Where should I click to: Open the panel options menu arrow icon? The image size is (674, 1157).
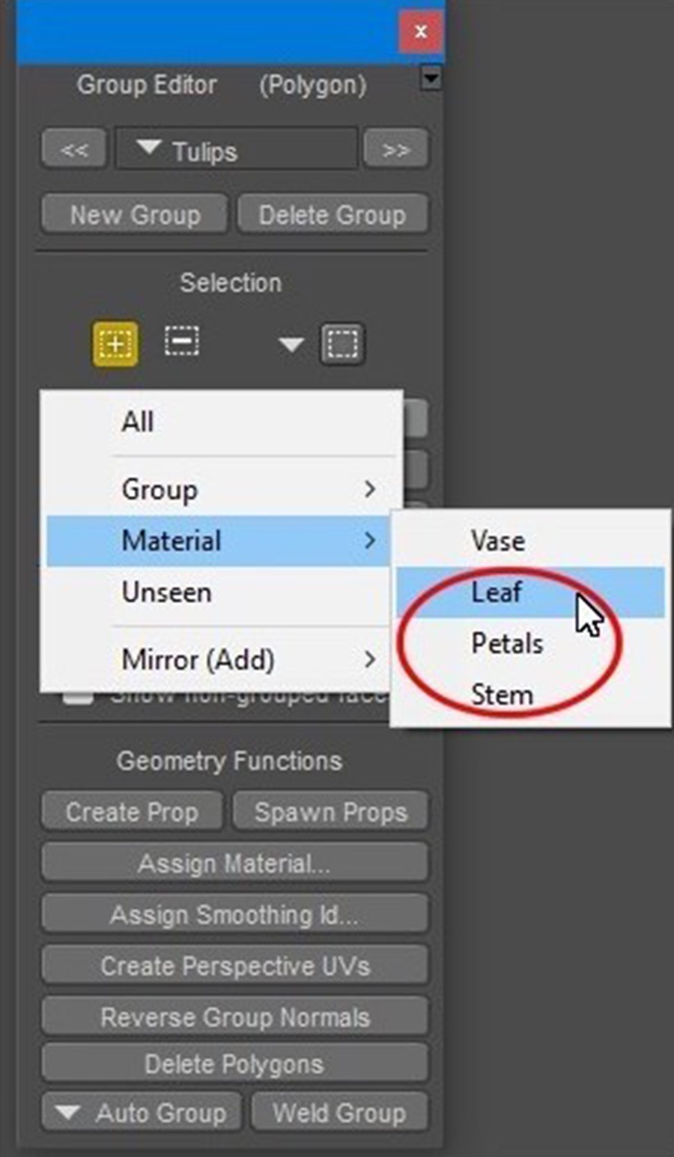point(431,78)
